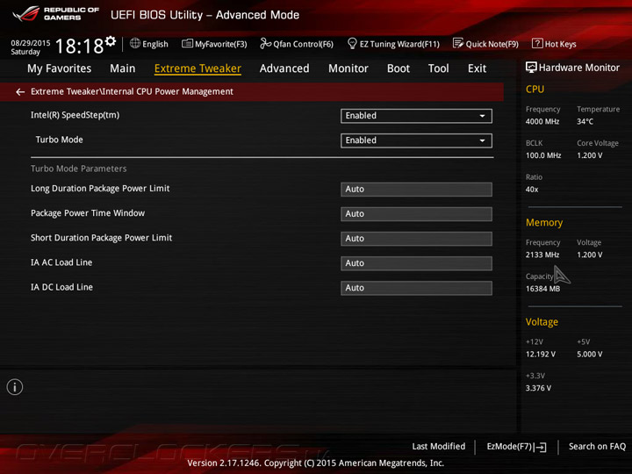Open the Intel SpeedStep Enabled dropdown
The image size is (632, 474).
(416, 116)
